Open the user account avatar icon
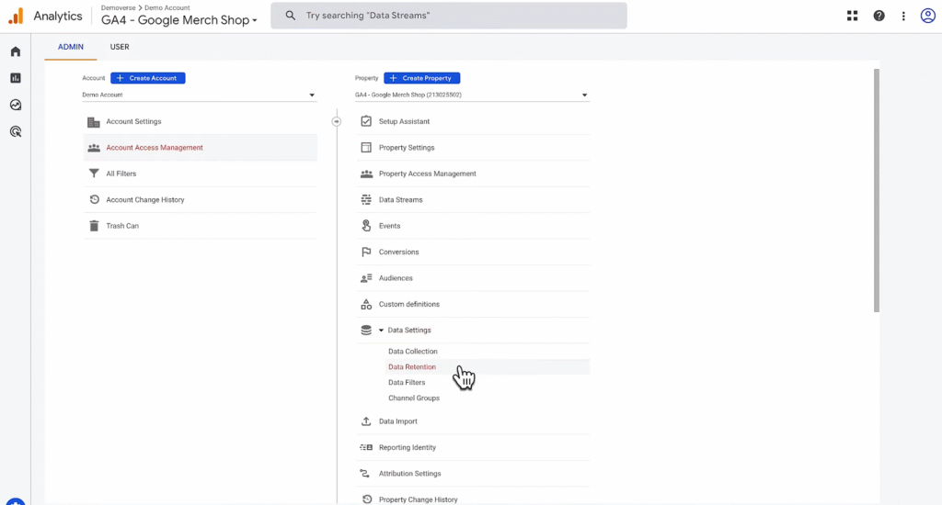Viewport: 942px width, 505px height. click(927, 16)
